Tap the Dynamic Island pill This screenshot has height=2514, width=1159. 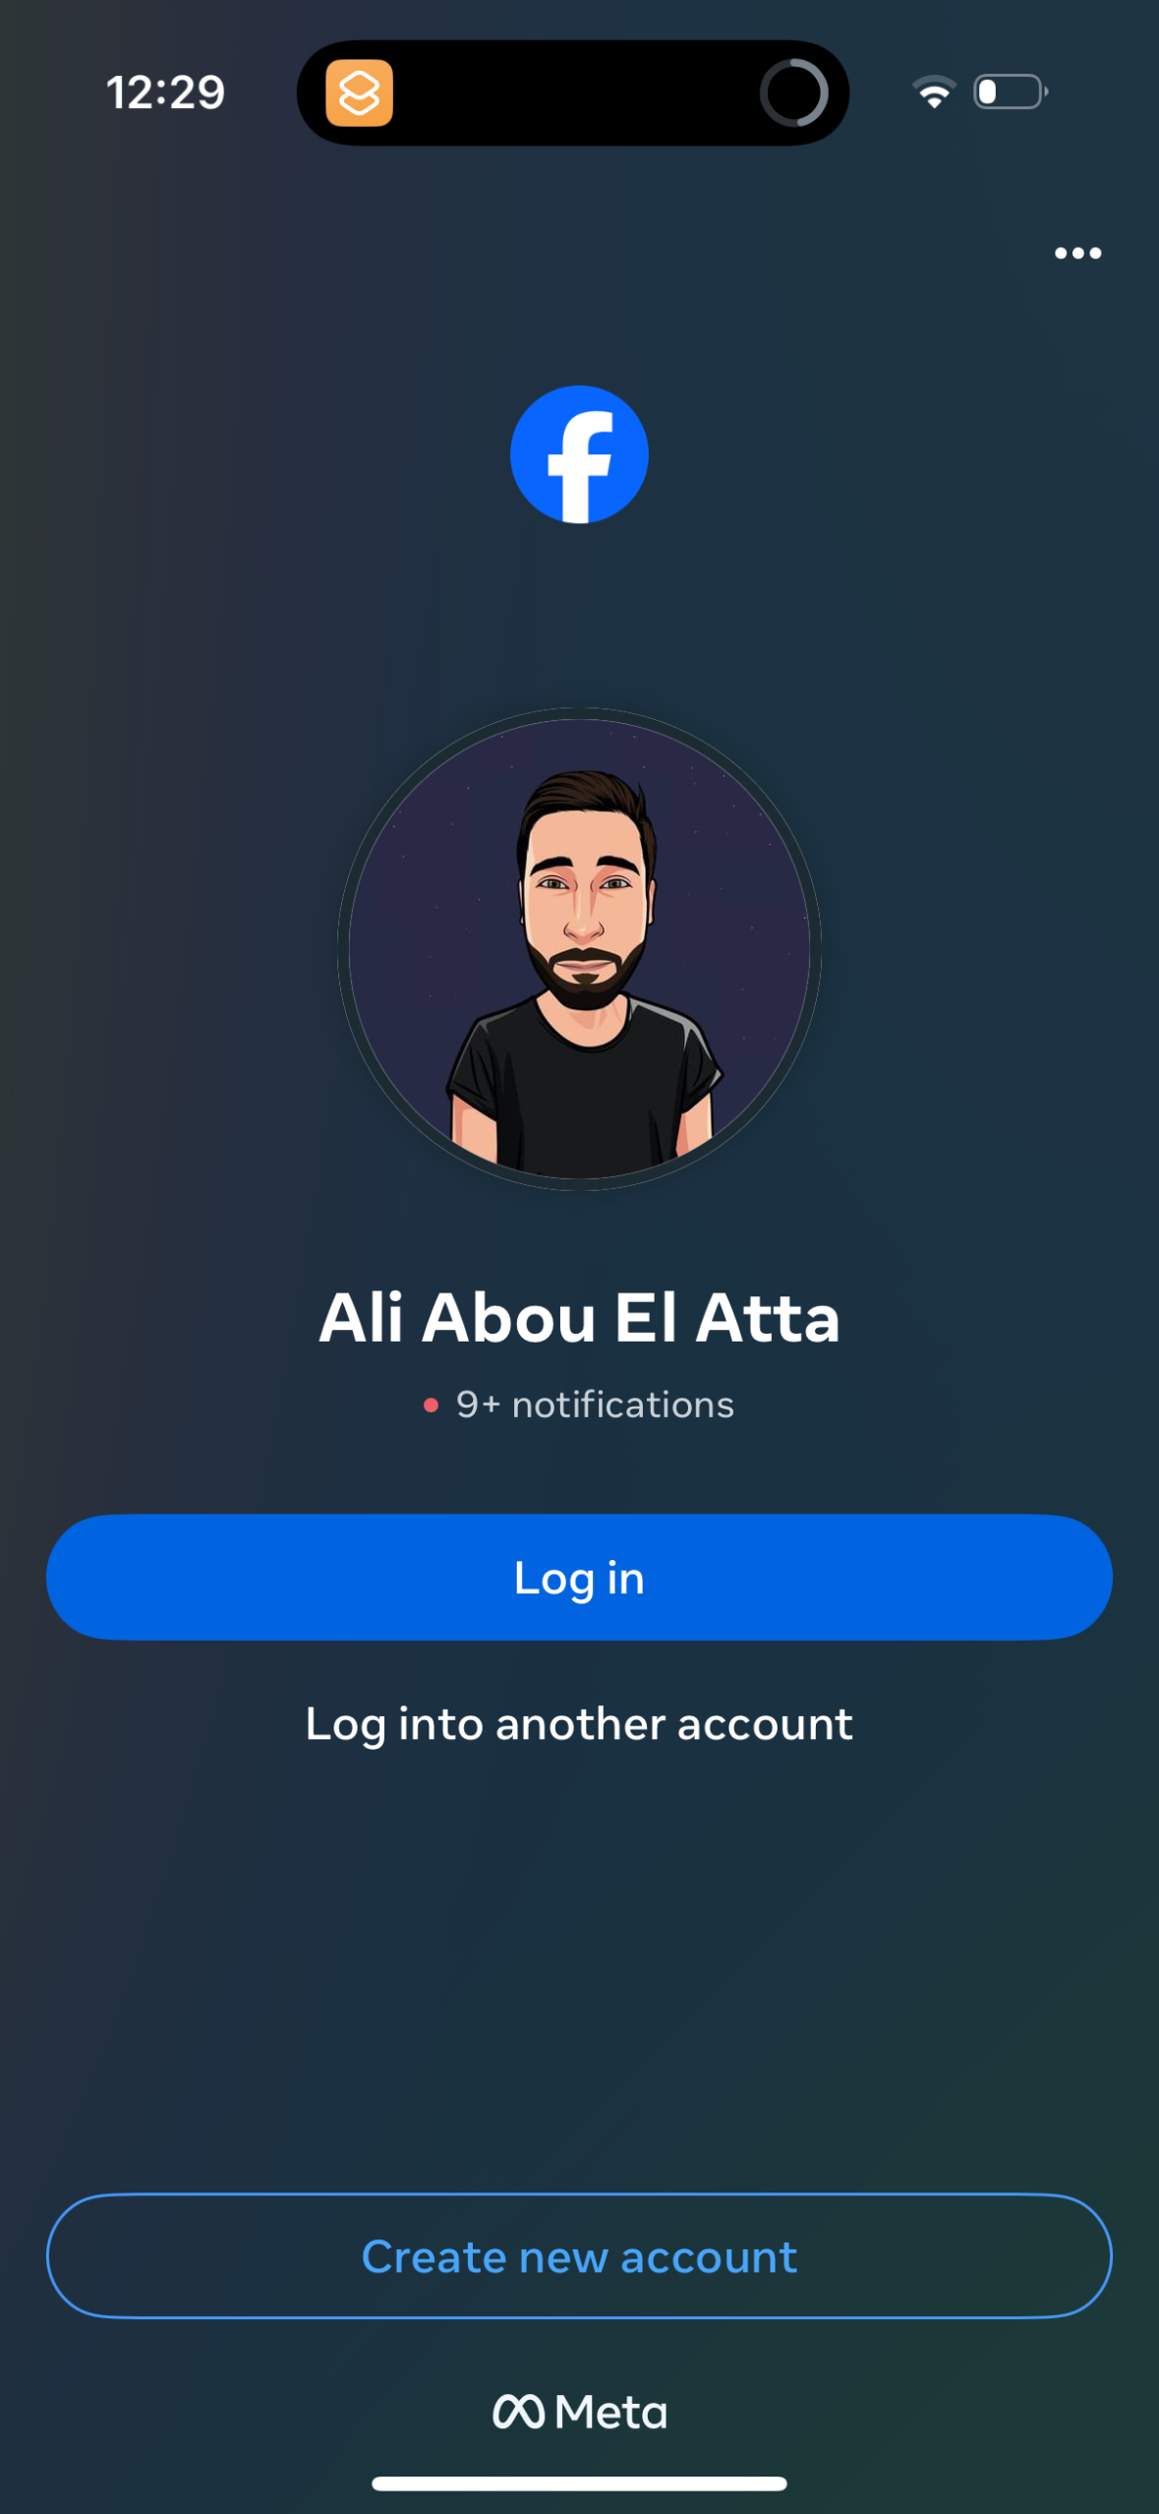coord(573,93)
